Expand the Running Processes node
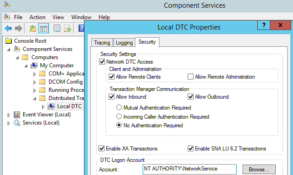 [35, 90]
